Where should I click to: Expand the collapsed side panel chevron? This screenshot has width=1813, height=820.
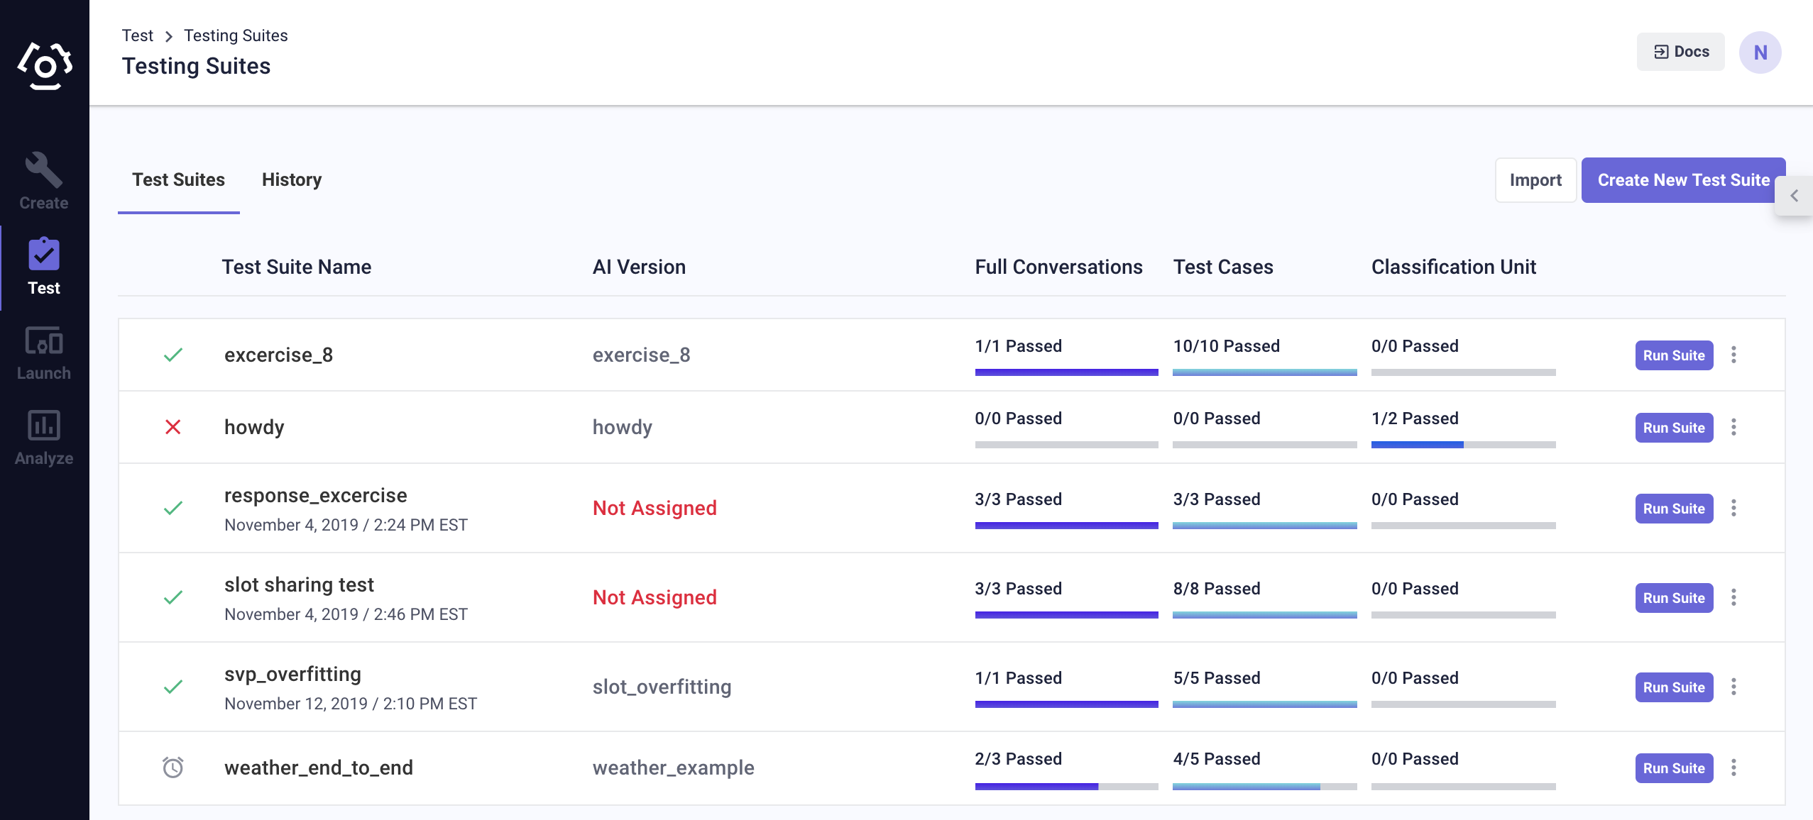pos(1795,196)
